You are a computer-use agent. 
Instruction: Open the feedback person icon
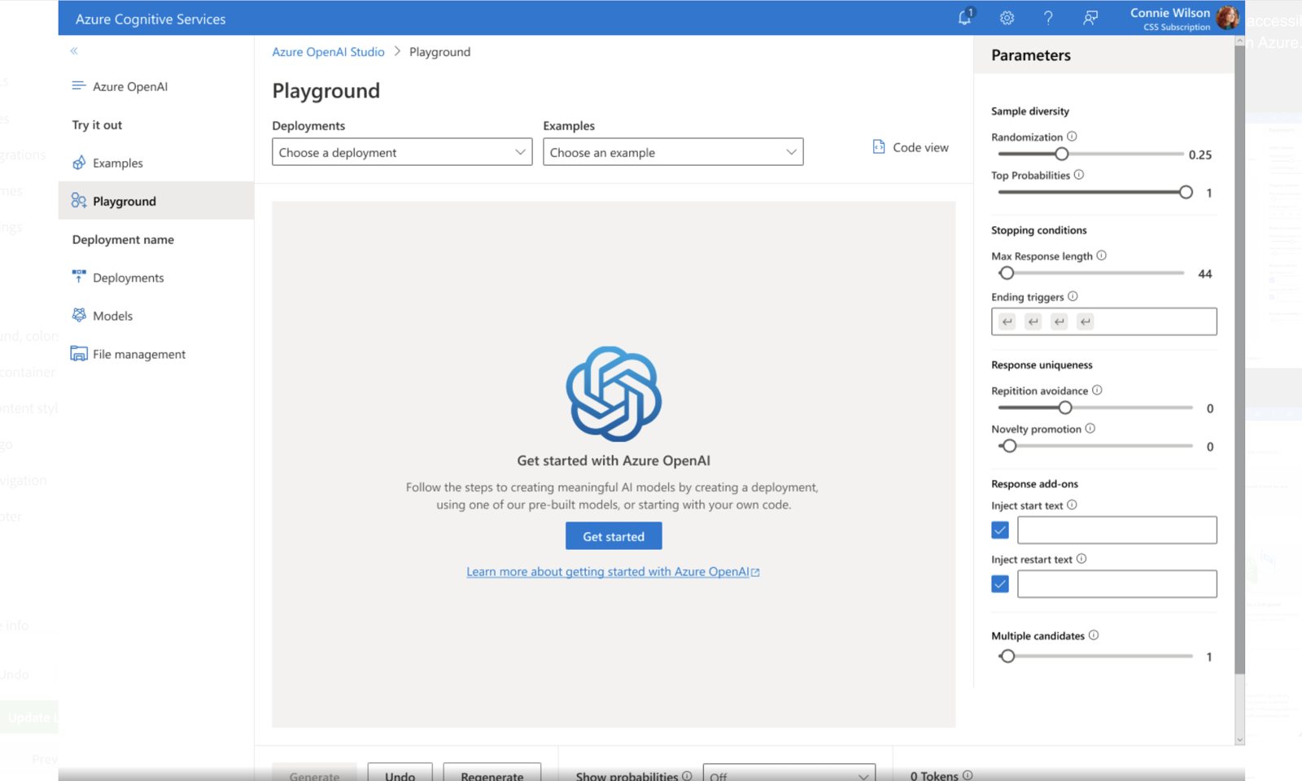(1090, 18)
